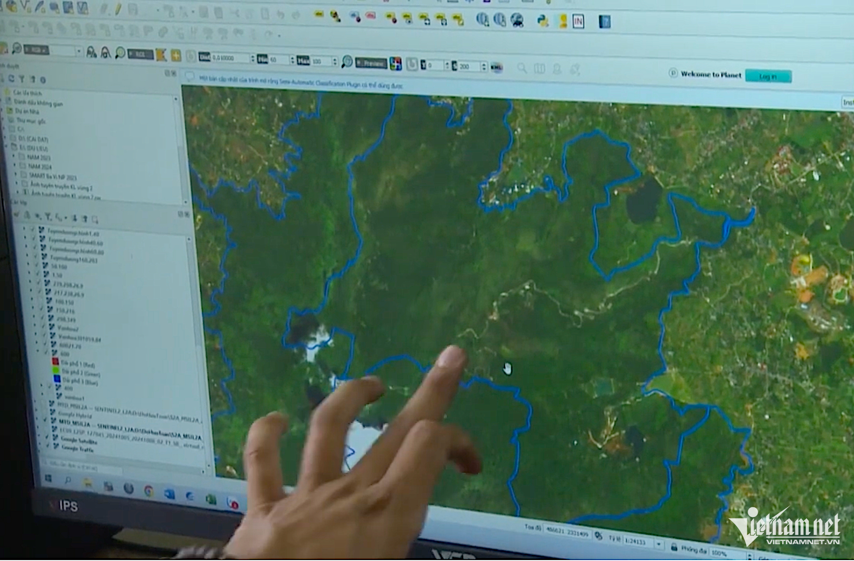Toggle visibility checkbox of layer 50.100
The image size is (854, 561).
(38, 266)
